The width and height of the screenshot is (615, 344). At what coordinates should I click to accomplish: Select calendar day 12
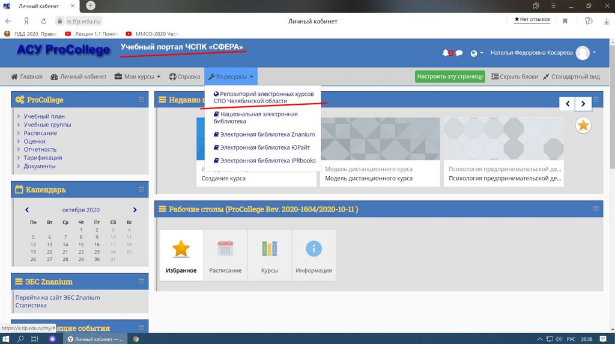(34, 245)
